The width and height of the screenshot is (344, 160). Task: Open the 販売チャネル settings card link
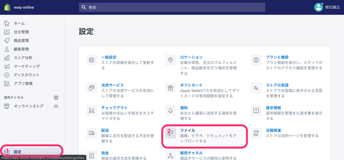tap(191, 153)
